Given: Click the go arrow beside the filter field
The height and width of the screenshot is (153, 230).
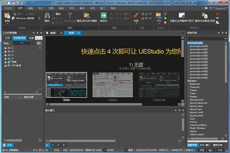Looking at the screenshot, I should point(33,43).
